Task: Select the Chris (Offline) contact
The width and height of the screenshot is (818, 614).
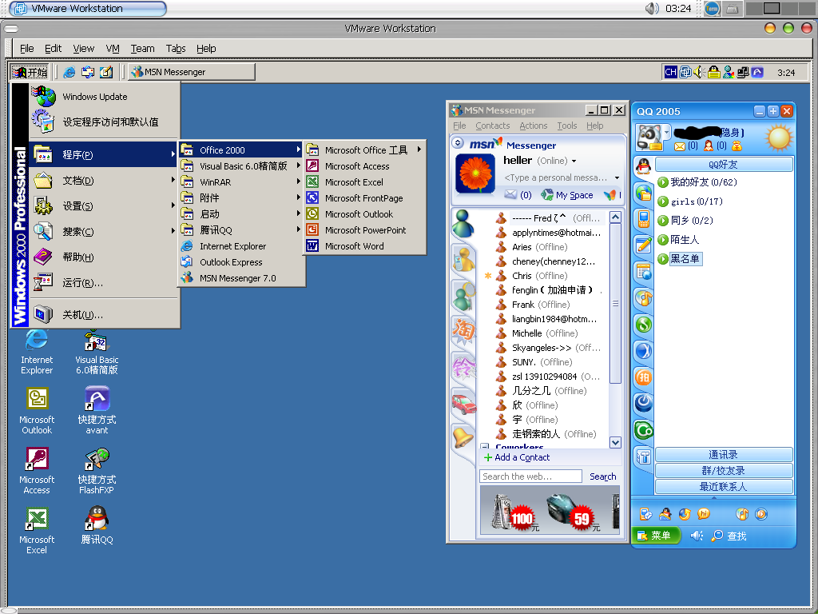Action: (x=539, y=276)
